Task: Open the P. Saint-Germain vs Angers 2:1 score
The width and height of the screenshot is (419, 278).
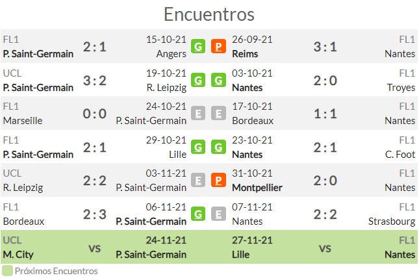Action: pos(95,47)
